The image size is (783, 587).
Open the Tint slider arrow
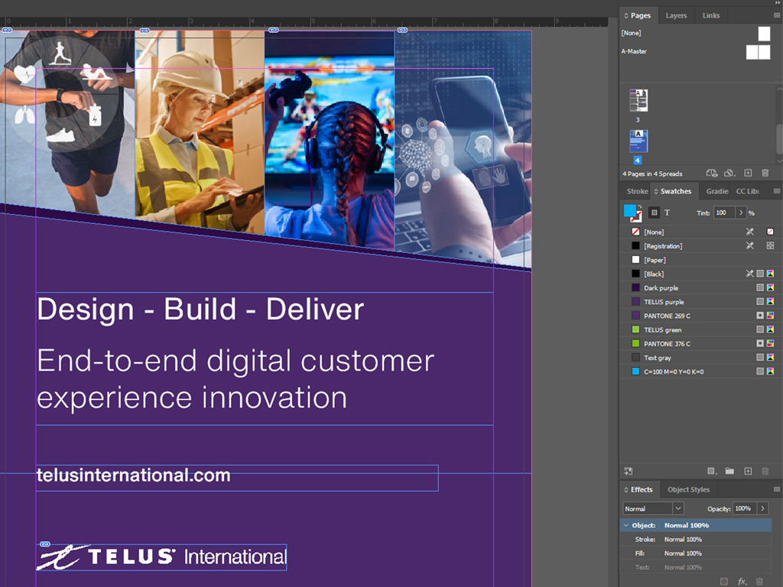(740, 212)
